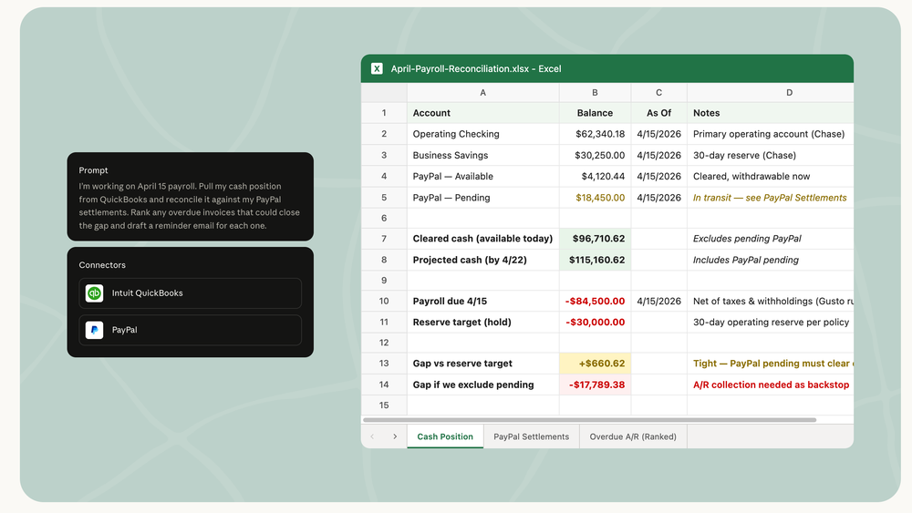Click the Balance header cell
Screen dimensions: 912x513
(x=595, y=113)
